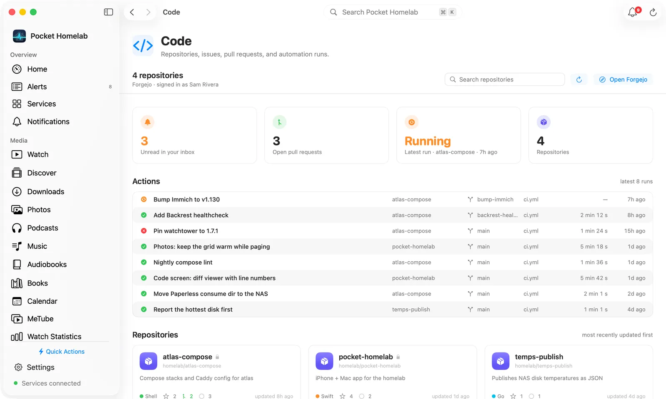Open the pocket-homelab repository card
666x399 pixels.
[x=393, y=372]
